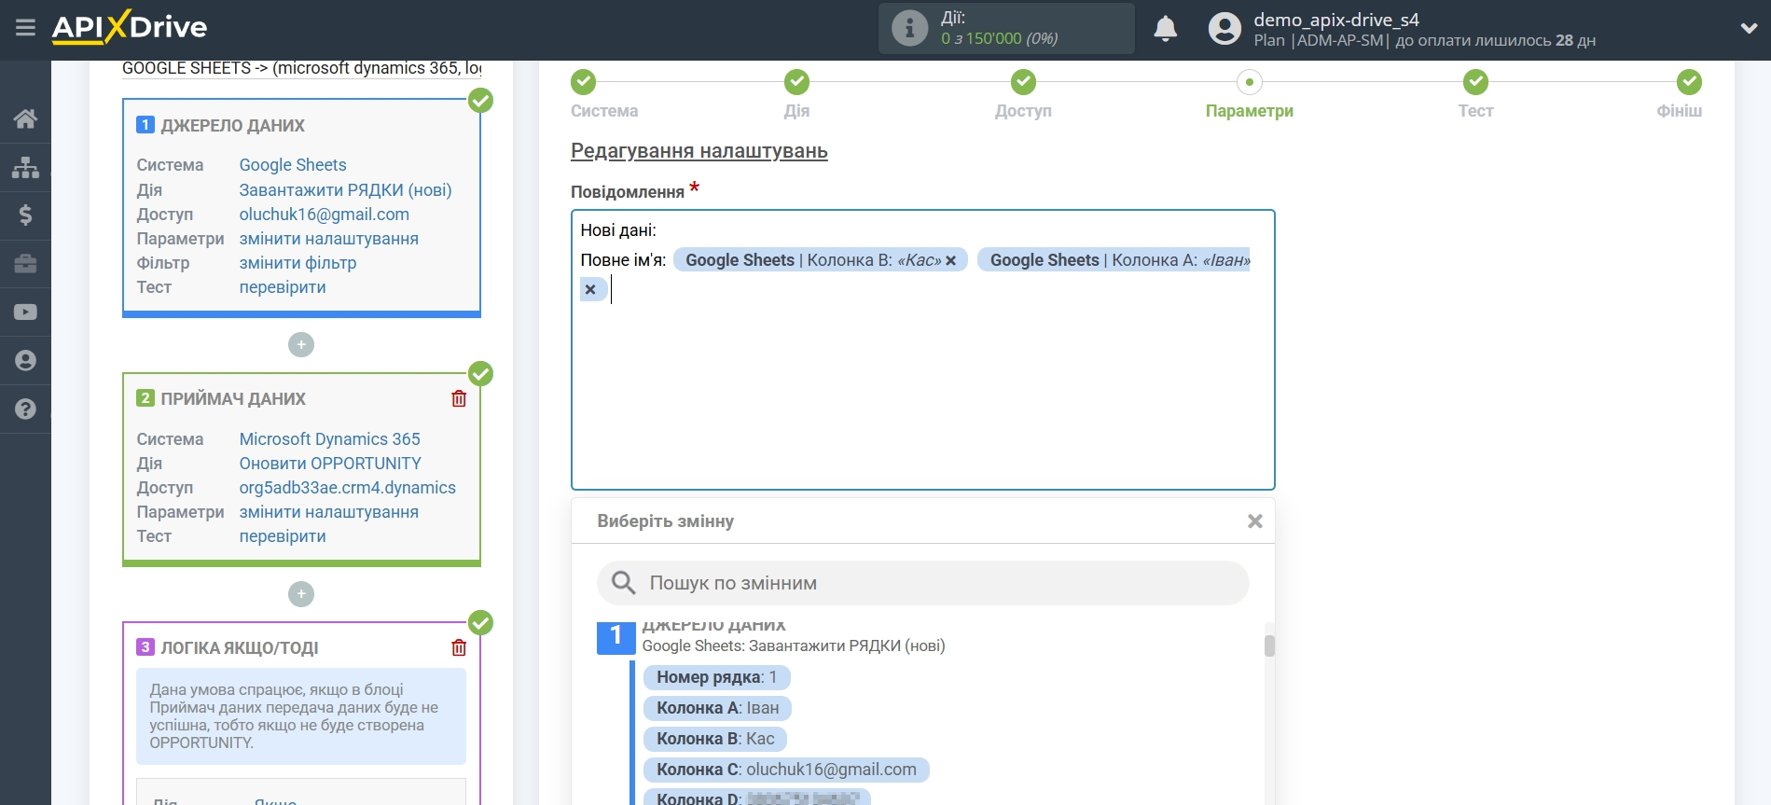Insert variable Колонка A: Іван

click(717, 708)
